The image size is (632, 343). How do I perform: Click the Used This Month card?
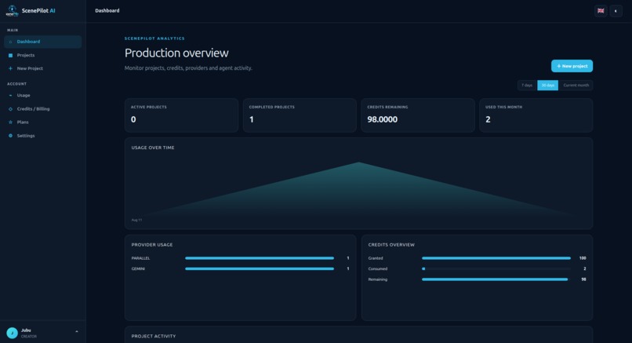[x=536, y=115]
